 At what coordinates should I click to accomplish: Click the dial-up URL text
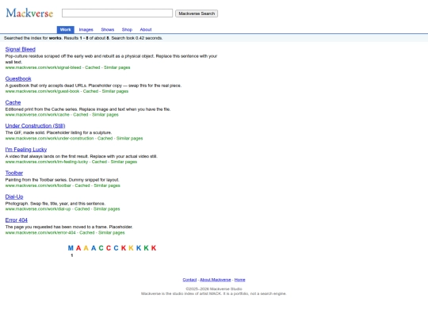pos(38,209)
